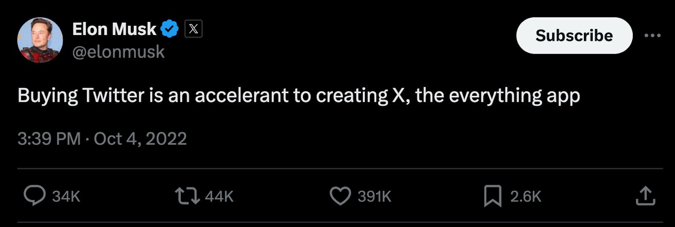Image resolution: width=675 pixels, height=227 pixels.
Task: Click the X affiliation badge beside name
Action: click(x=193, y=29)
